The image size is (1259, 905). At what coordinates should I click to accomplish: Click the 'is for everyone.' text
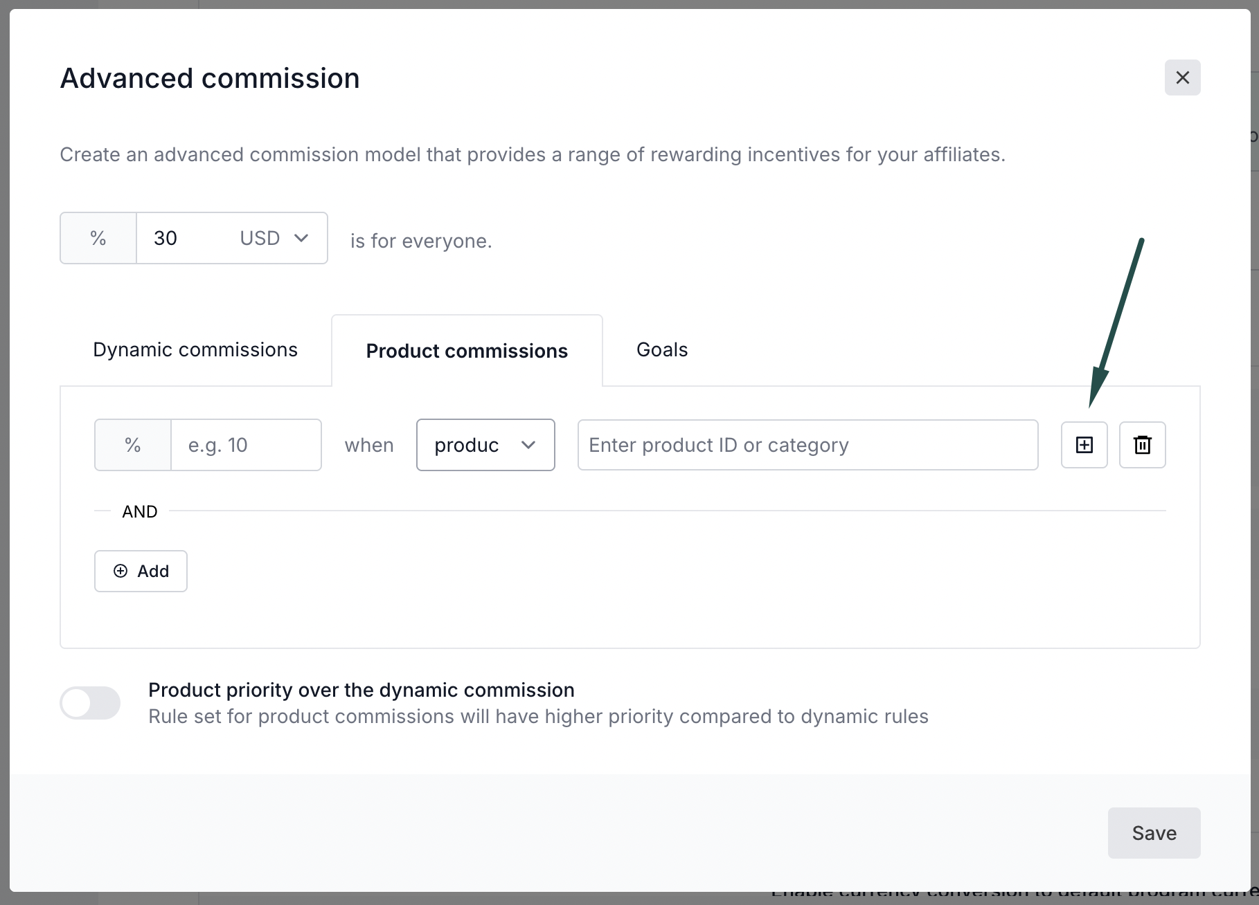click(421, 241)
